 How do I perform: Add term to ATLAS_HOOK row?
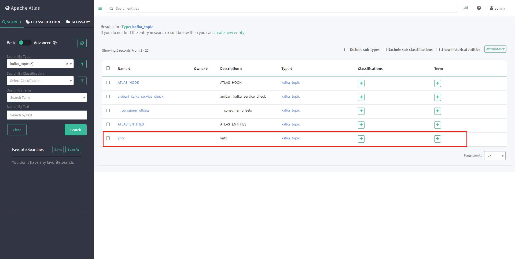(437, 83)
